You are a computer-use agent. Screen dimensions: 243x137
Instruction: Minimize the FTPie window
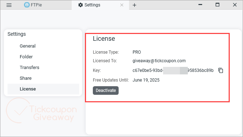[200, 5]
